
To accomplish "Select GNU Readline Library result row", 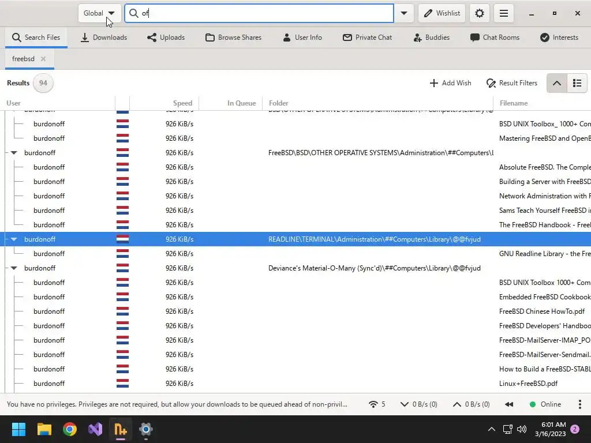I will pyautogui.click(x=295, y=254).
